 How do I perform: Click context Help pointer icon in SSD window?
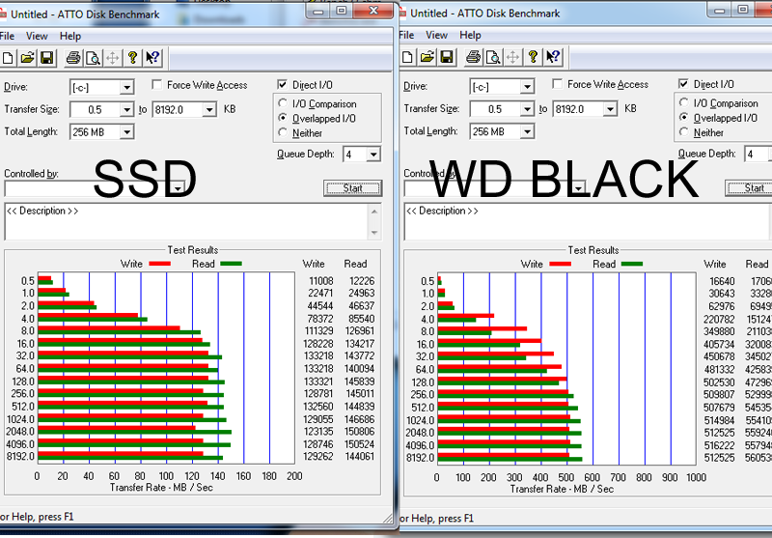(152, 58)
